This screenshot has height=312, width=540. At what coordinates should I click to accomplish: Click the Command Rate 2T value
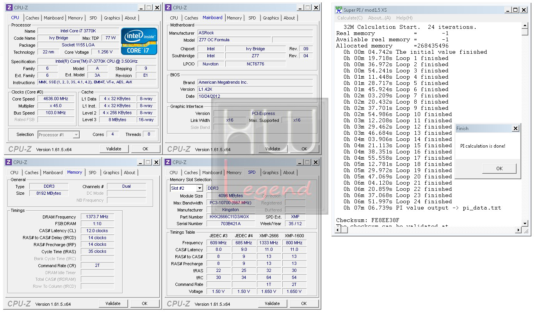coord(97,266)
